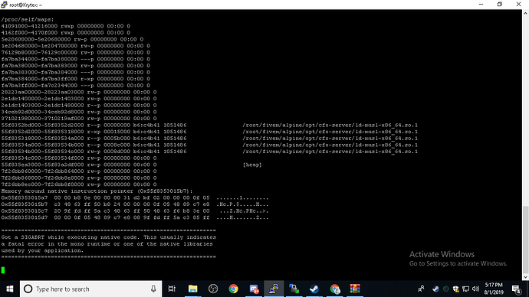
Task: Click 'a fatal error in the mono runtime' line
Action: point(107,243)
